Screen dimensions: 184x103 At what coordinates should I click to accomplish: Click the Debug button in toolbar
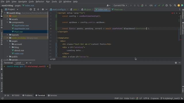coord(135,5)
